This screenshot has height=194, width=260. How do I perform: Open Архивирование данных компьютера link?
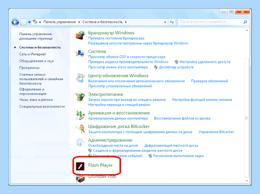(x=118, y=118)
